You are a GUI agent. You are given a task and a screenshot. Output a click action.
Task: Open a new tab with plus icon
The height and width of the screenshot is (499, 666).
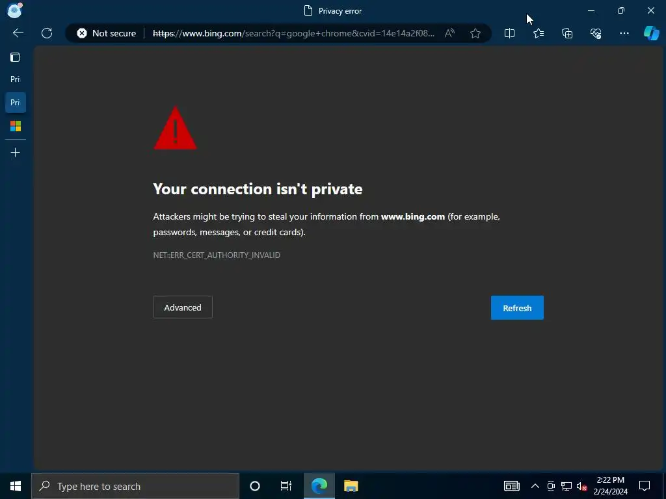pos(16,152)
